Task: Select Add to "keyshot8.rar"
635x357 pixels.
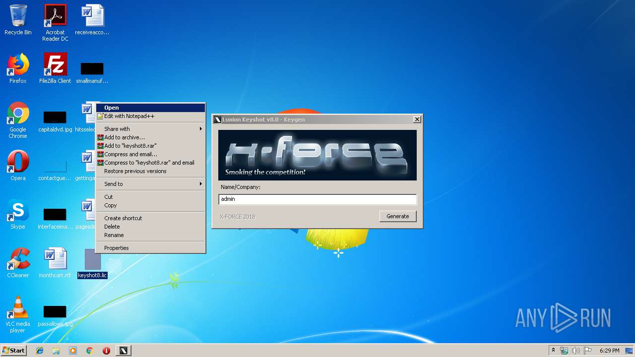Action: [x=151, y=146]
